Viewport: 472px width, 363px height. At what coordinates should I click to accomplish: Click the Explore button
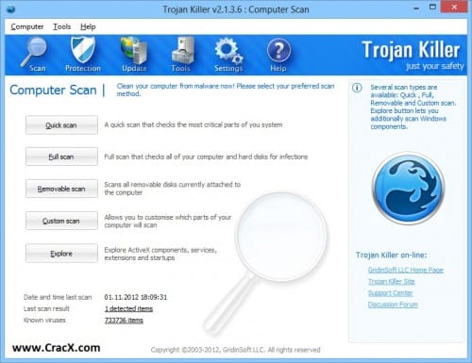pyautogui.click(x=61, y=254)
